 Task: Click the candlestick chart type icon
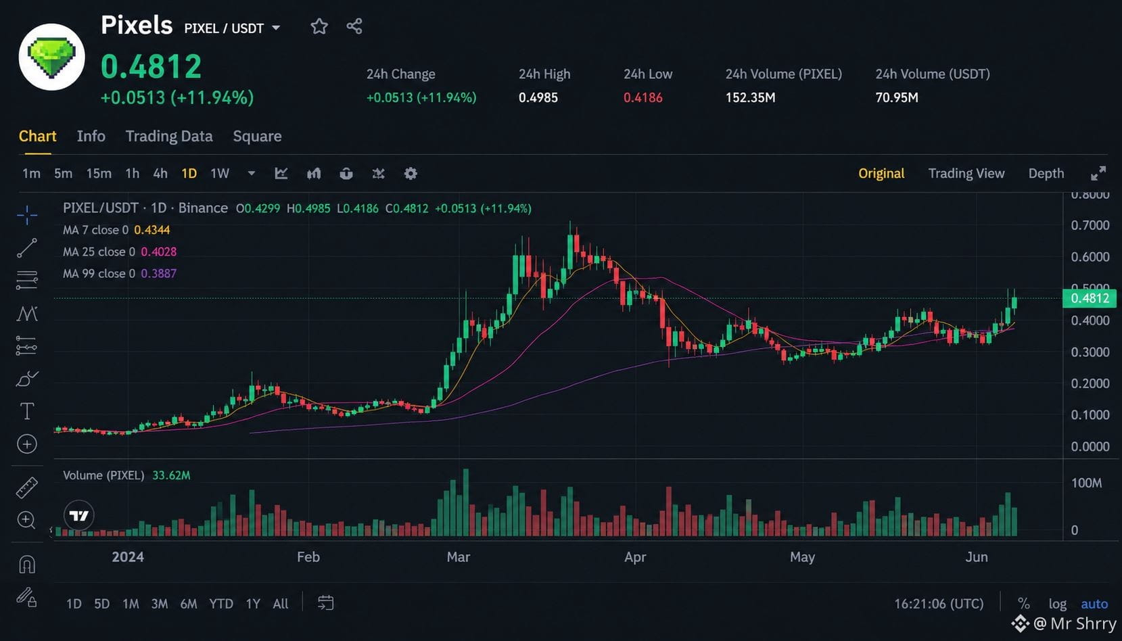pyautogui.click(x=314, y=174)
